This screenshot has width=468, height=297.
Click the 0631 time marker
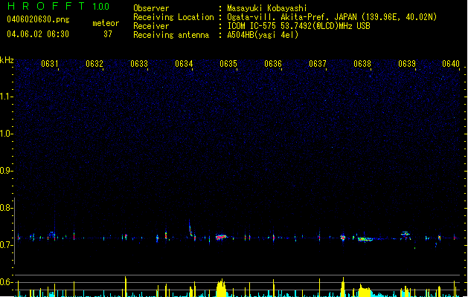click(x=50, y=64)
